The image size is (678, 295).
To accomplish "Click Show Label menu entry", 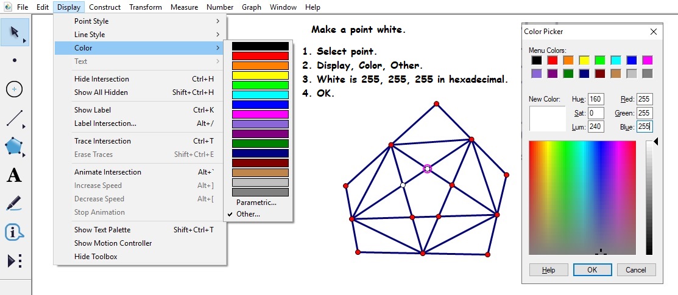I will pos(93,110).
